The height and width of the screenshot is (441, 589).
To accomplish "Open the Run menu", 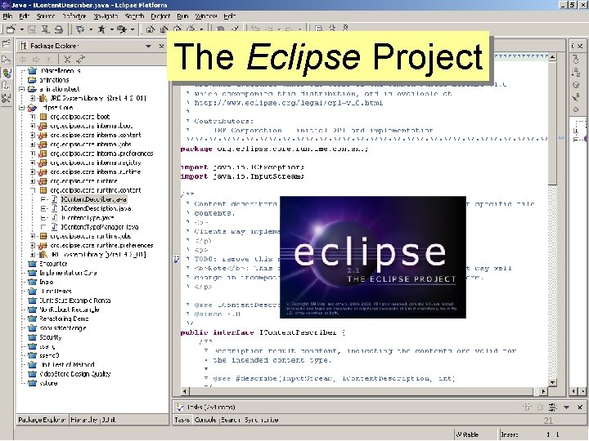I will coord(182,16).
